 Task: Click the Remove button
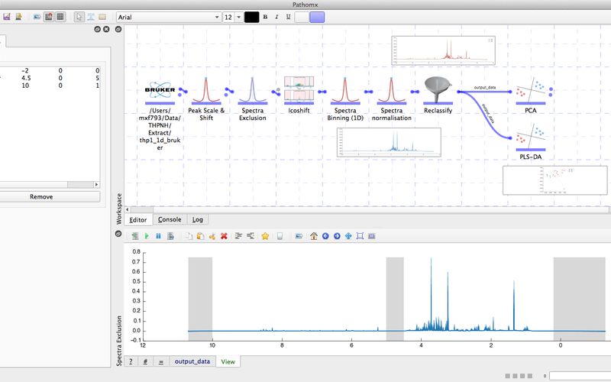point(41,197)
